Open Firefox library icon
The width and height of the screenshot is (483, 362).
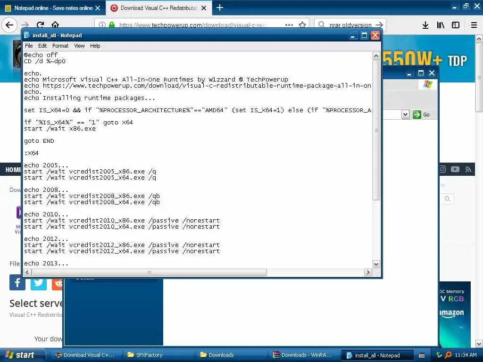click(441, 25)
